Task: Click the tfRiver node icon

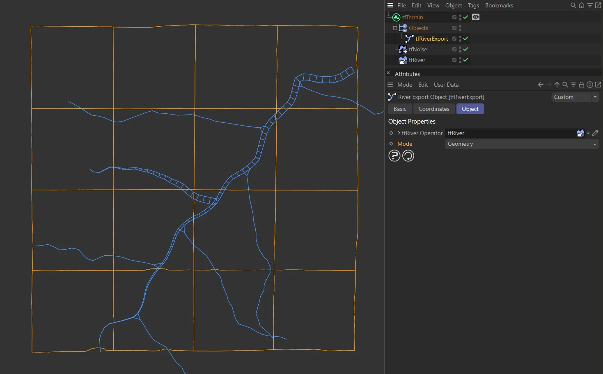Action: pyautogui.click(x=403, y=60)
